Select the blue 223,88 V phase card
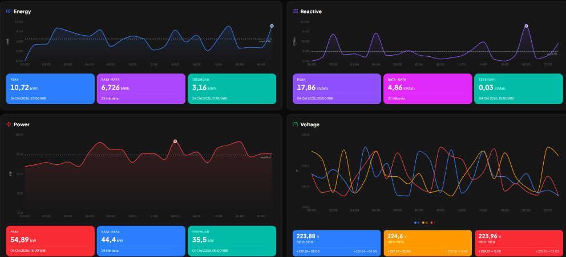The height and width of the screenshot is (257, 566). pos(337,243)
